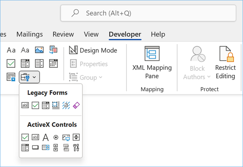Insert legacy text form field
Screen dimensions: 243x167
click(25, 106)
